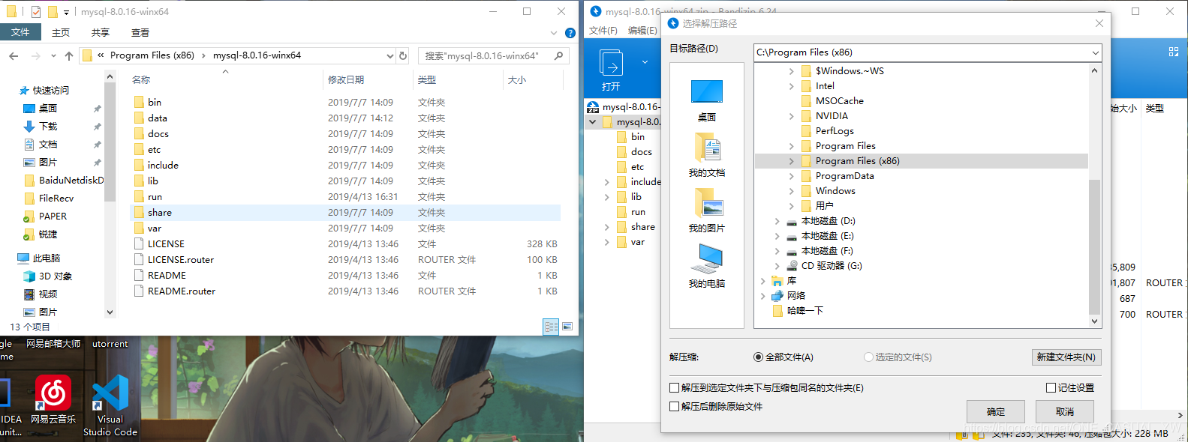1188x442 pixels.
Task: Click Bandizip view grid icon
Action: pyautogui.click(x=1174, y=52)
